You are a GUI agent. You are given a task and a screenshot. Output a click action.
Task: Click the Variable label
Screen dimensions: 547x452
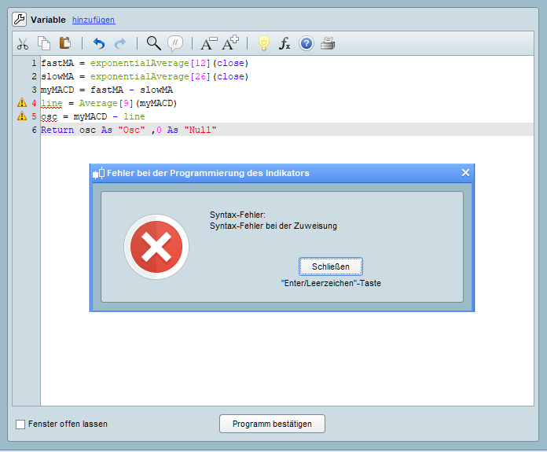point(48,20)
